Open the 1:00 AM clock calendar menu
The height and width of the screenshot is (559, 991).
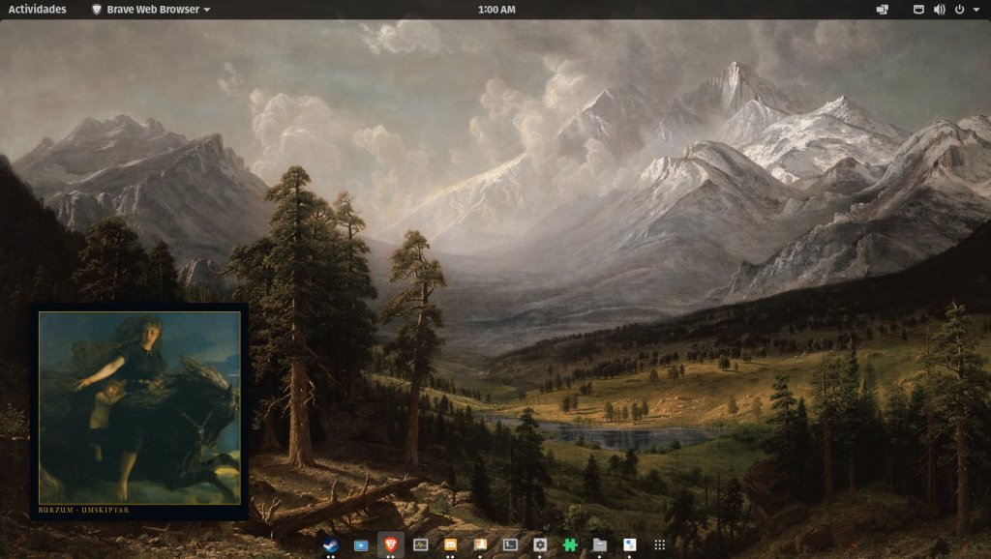pos(496,10)
